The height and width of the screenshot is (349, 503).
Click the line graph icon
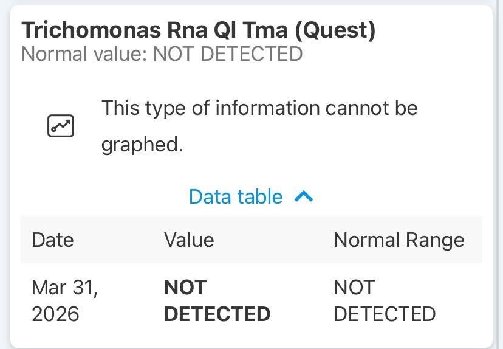coord(61,126)
